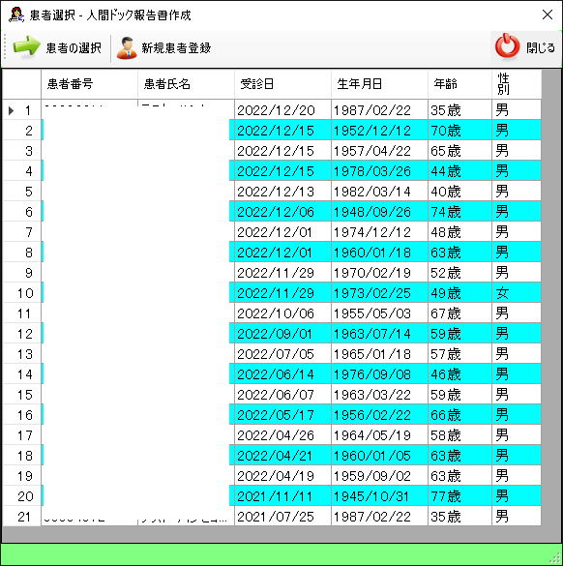563x566 pixels.
Task: Click the red power close icon
Action: point(507,46)
